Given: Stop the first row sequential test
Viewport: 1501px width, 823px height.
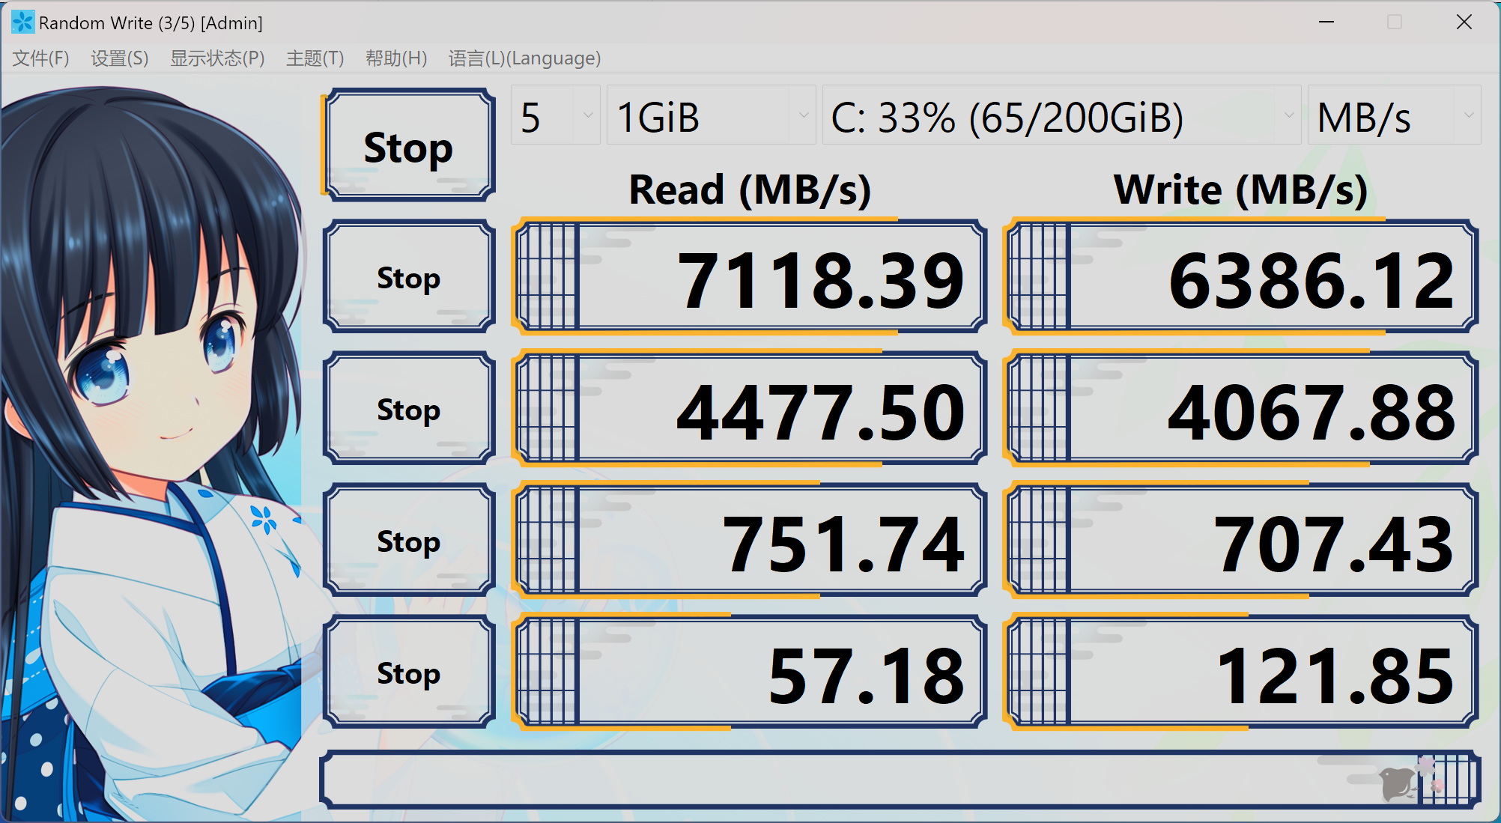Looking at the screenshot, I should click(x=408, y=277).
